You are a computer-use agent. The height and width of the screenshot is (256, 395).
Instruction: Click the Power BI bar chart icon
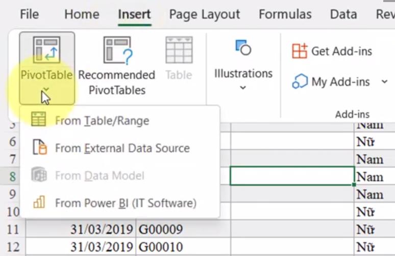39,202
